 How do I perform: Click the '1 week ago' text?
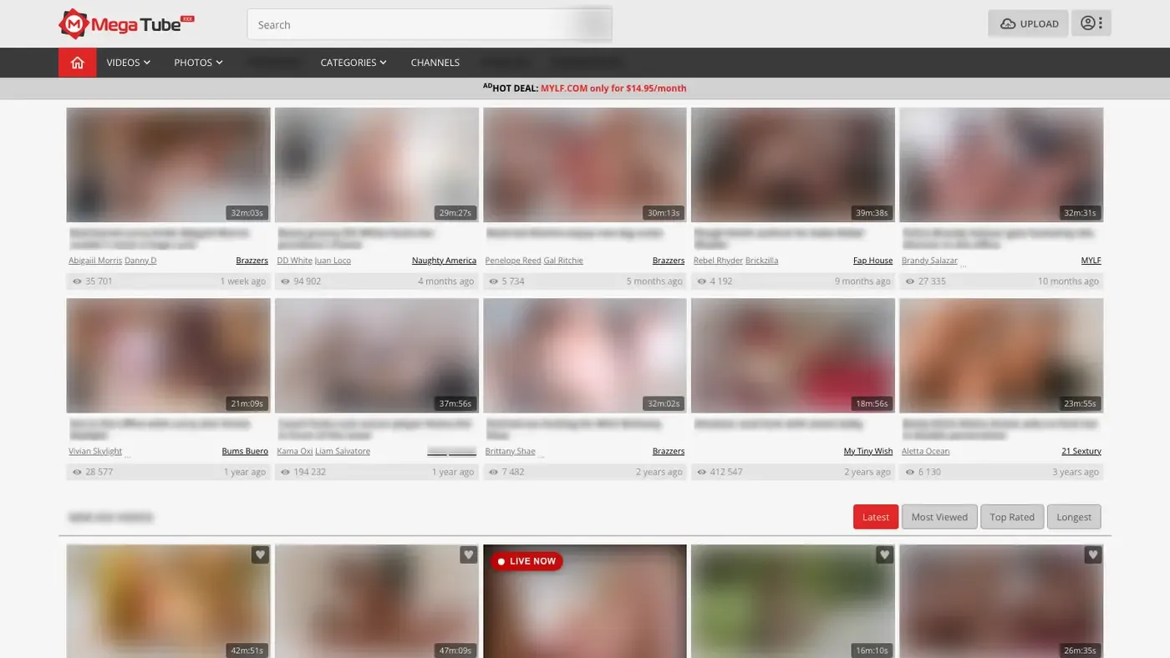242,281
